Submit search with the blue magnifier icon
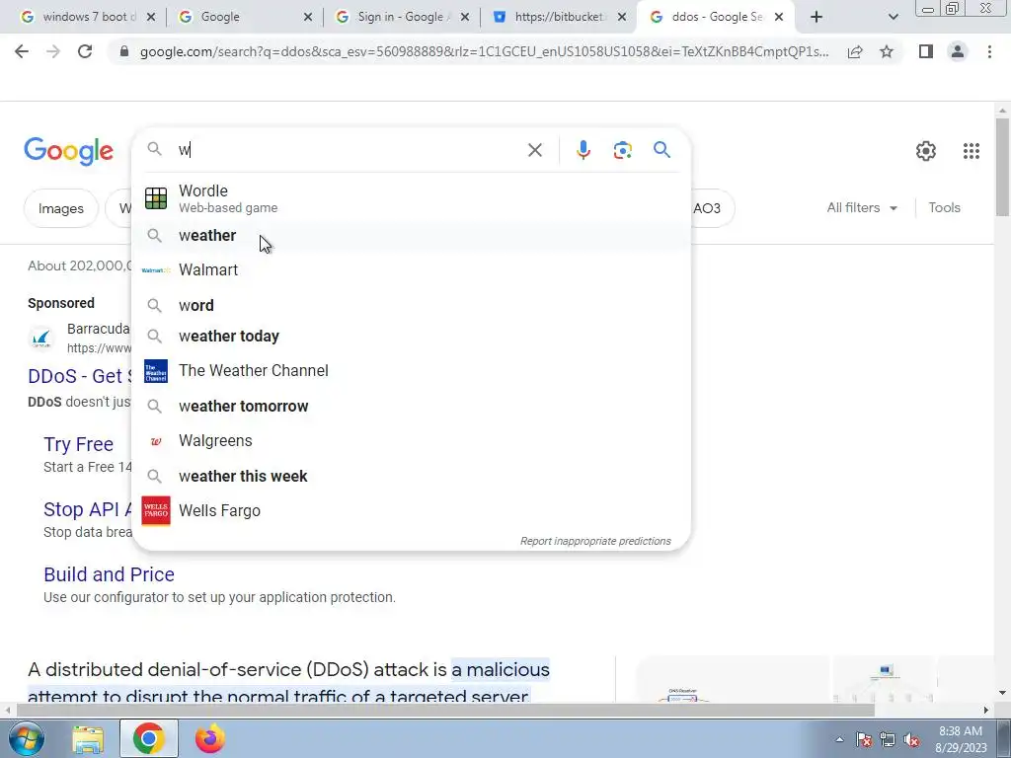The image size is (1011, 758). coord(661,150)
